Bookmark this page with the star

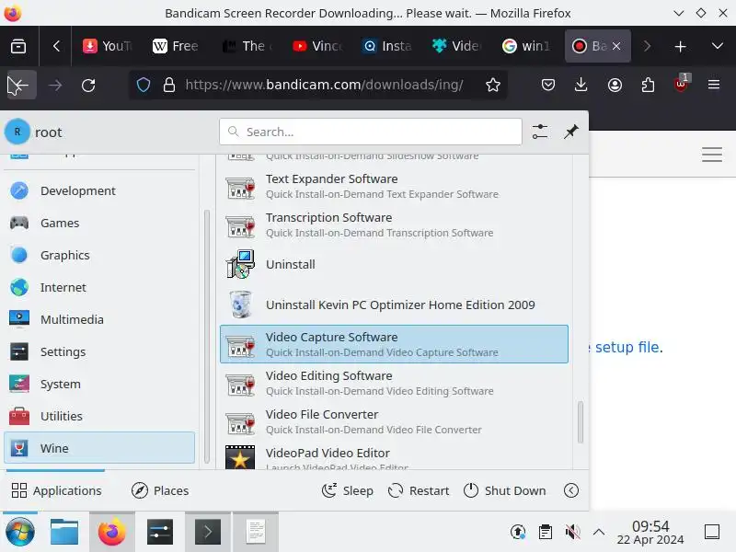pos(493,85)
